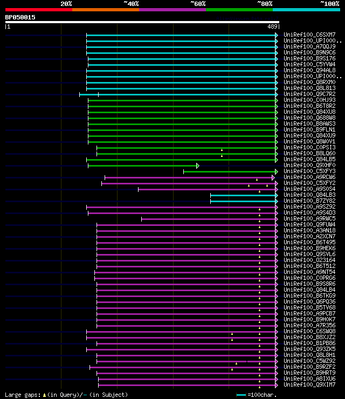Open hit UniRef100_C6SXM7

pyautogui.click(x=309, y=35)
